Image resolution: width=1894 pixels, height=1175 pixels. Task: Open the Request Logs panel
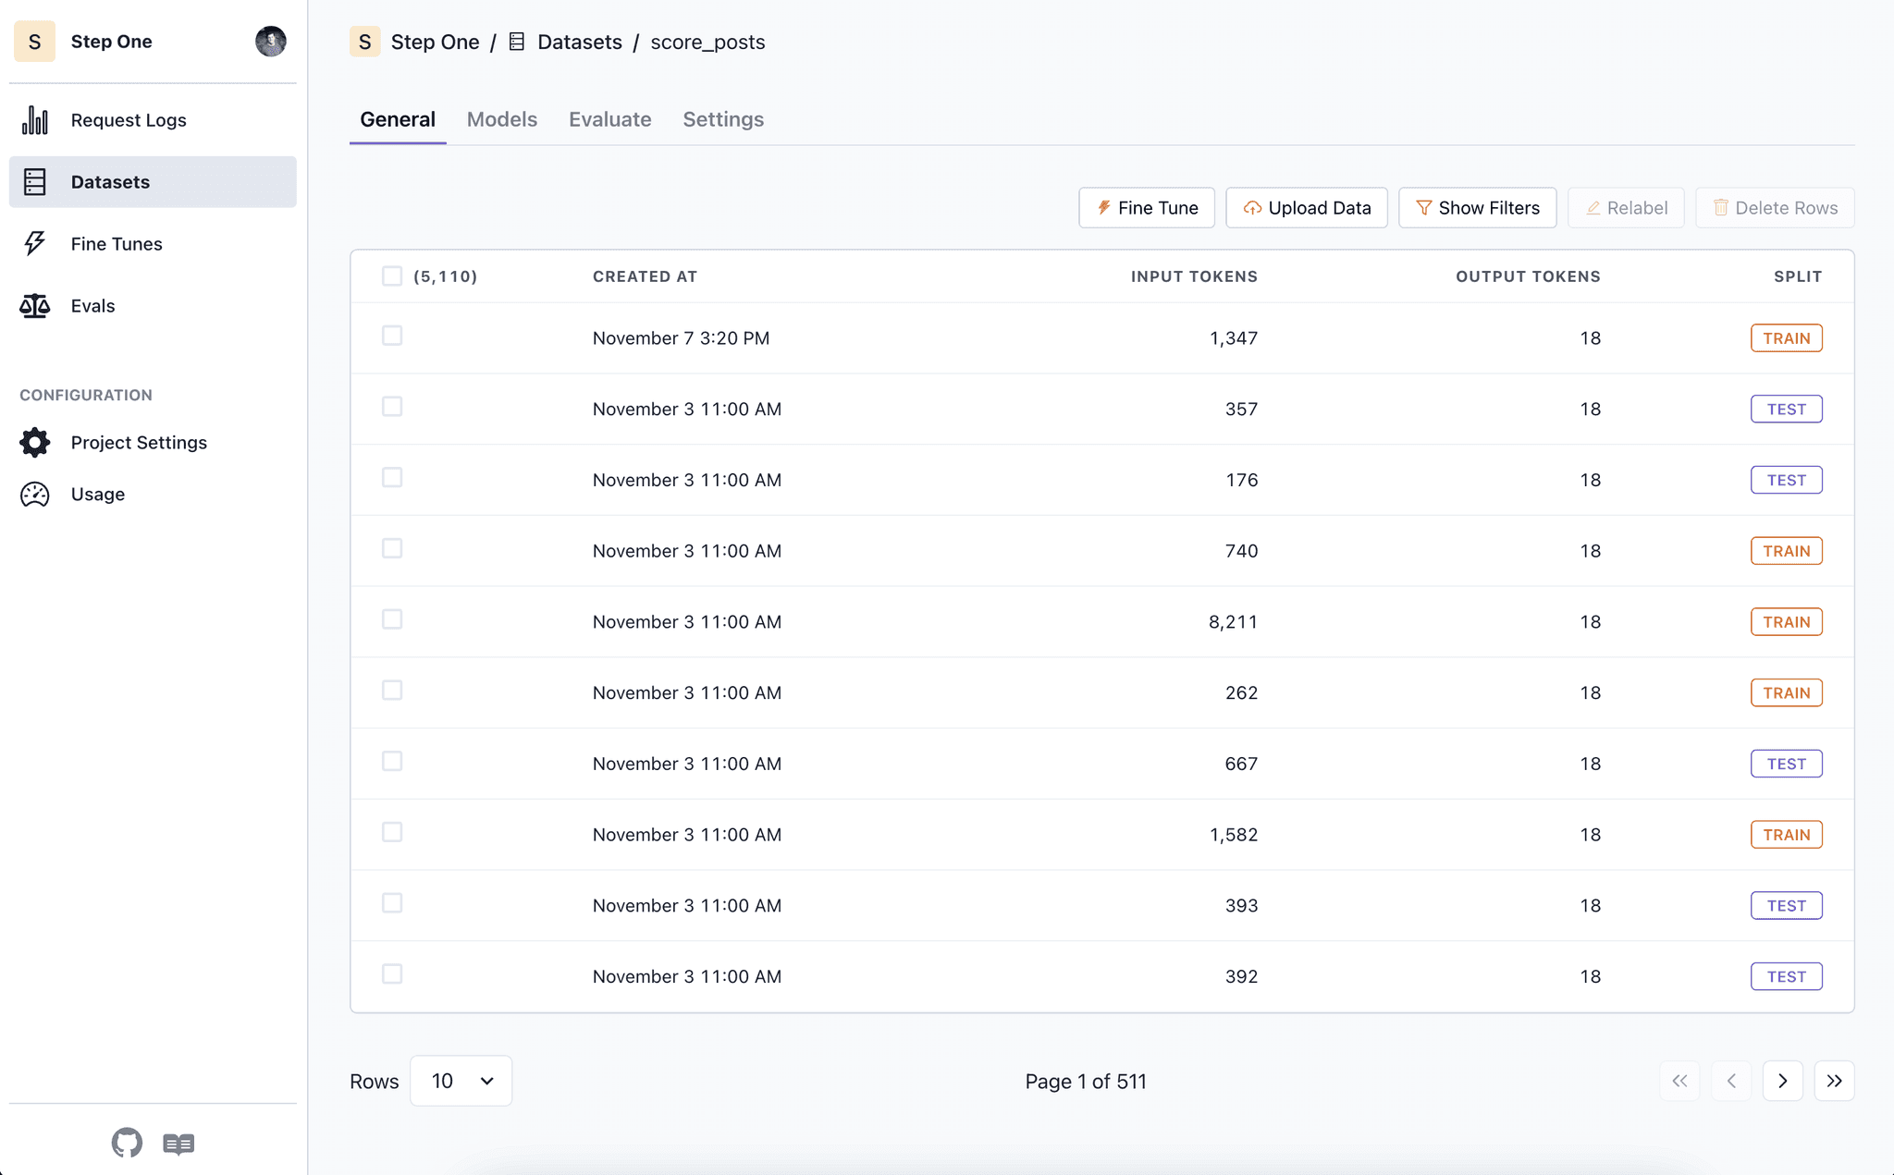pyautogui.click(x=128, y=119)
